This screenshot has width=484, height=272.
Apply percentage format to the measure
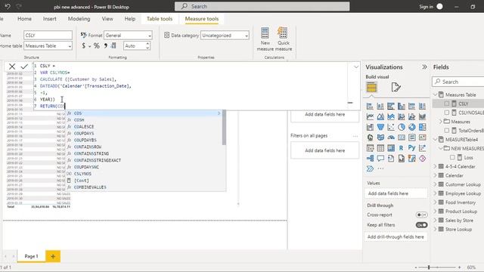click(97, 46)
